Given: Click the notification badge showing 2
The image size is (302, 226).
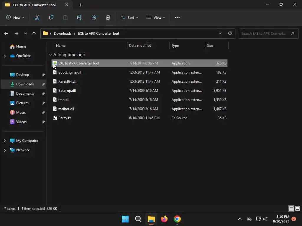Looking at the screenshot, I should (x=294, y=219).
